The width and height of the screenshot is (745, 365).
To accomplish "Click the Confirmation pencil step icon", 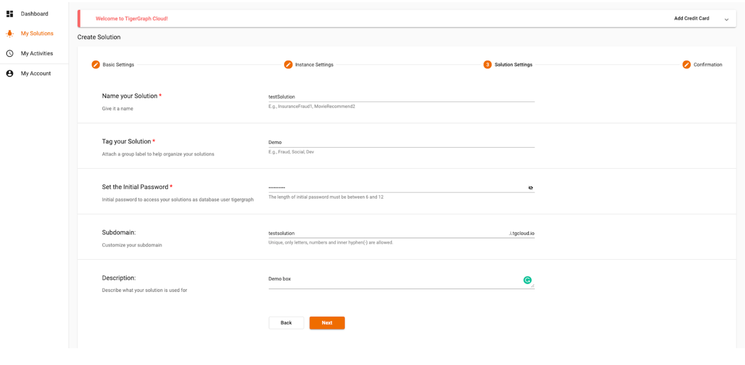I will (686, 65).
